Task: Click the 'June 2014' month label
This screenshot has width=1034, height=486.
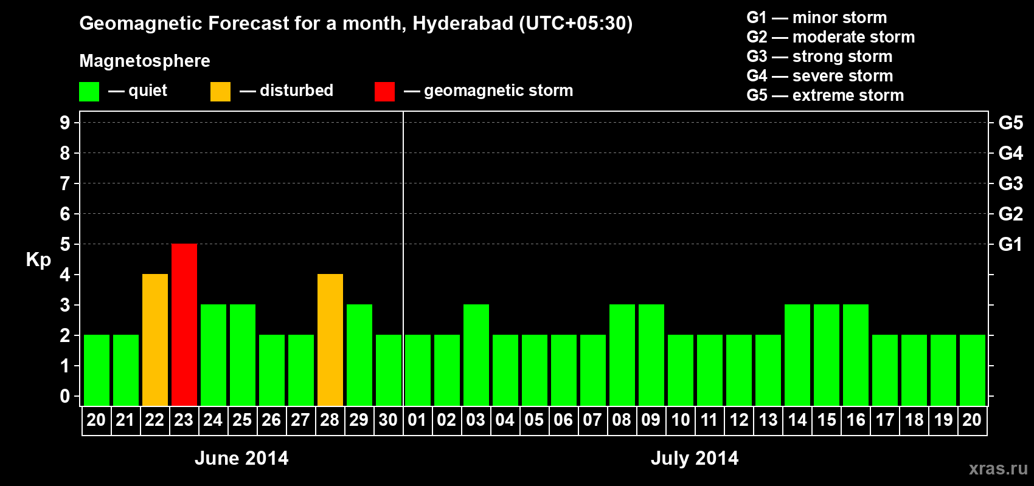Action: 241,458
